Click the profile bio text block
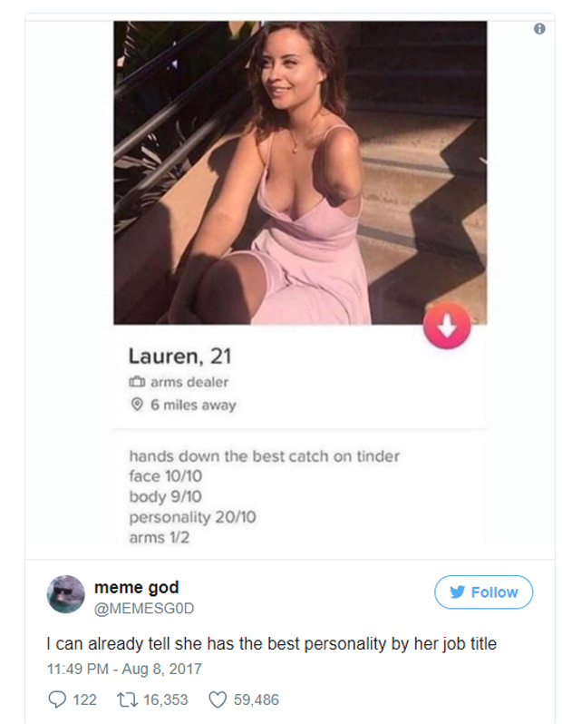 click(x=264, y=497)
